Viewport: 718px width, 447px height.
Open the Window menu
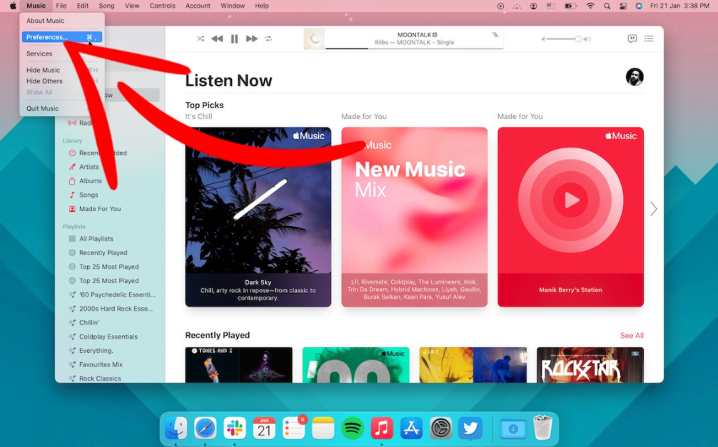233,6
